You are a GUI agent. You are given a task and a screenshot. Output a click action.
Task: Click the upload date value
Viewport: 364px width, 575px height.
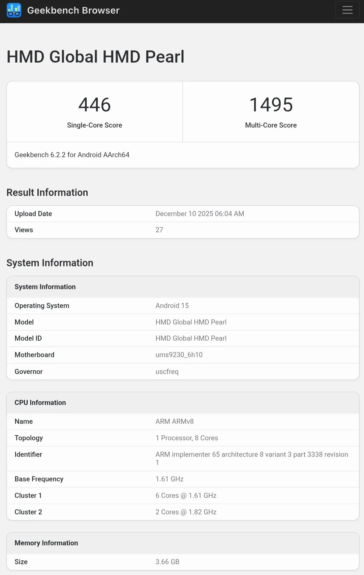coord(200,214)
